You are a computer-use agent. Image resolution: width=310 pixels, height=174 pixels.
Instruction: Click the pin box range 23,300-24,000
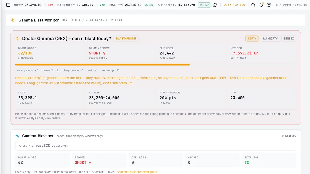point(104,98)
